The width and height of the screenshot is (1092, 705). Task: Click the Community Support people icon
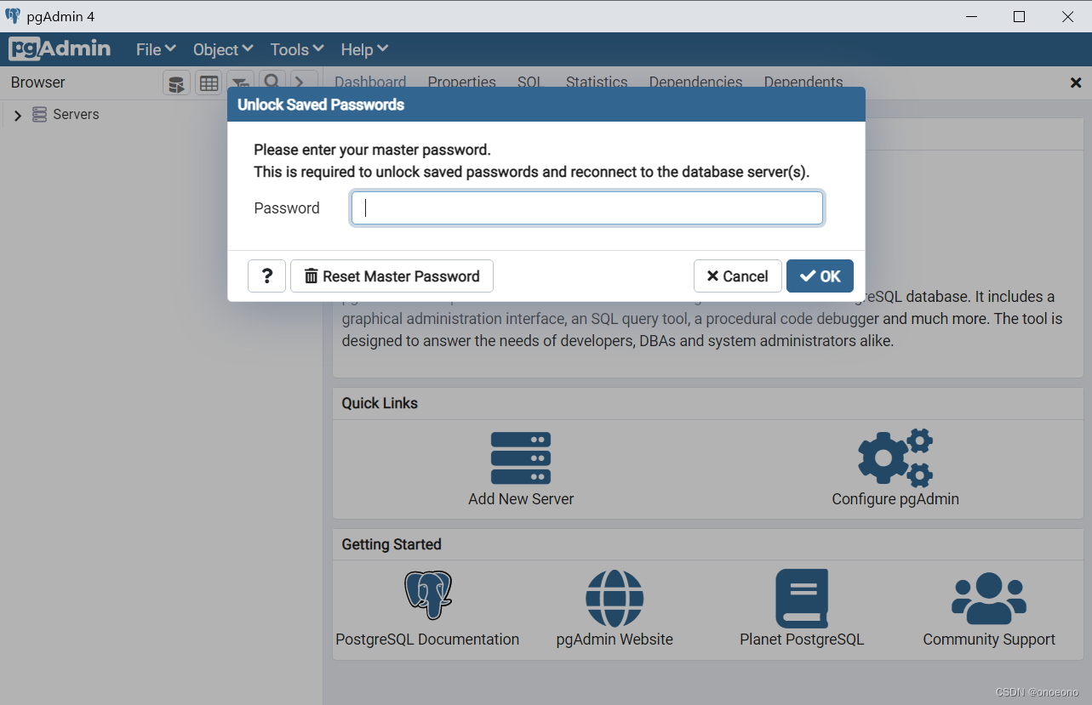[x=989, y=598]
